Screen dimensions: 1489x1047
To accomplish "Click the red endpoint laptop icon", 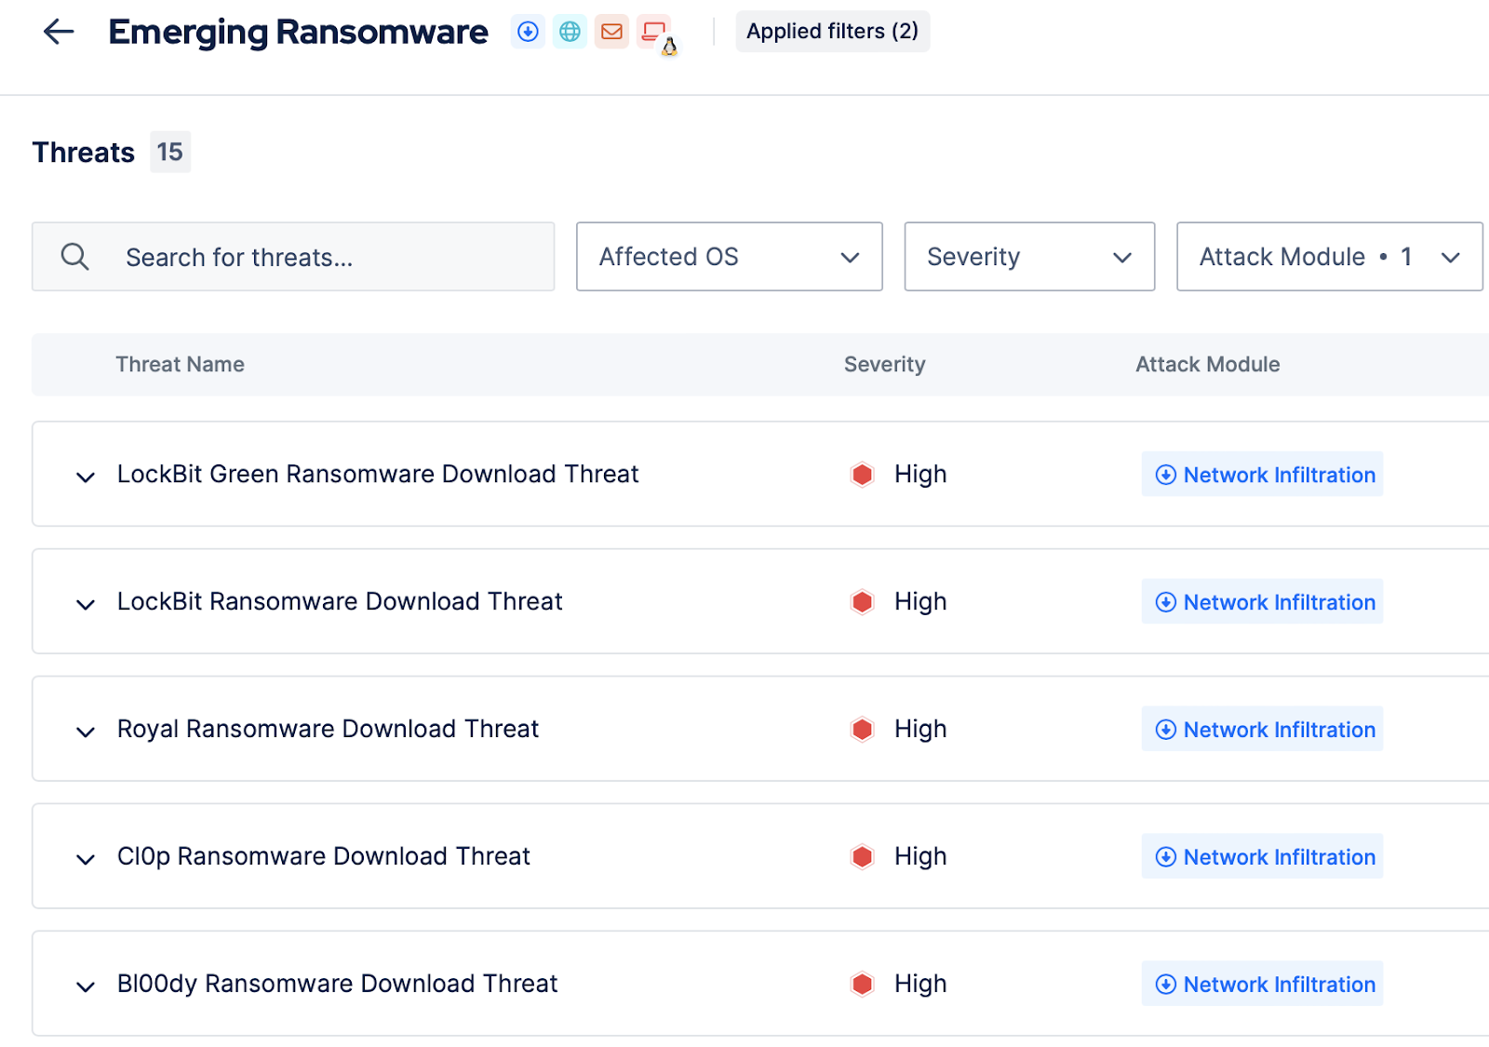I will (x=654, y=32).
